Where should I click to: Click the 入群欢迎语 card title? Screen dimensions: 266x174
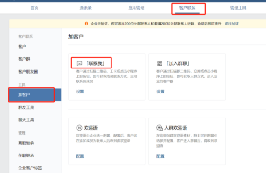[x=176, y=128]
